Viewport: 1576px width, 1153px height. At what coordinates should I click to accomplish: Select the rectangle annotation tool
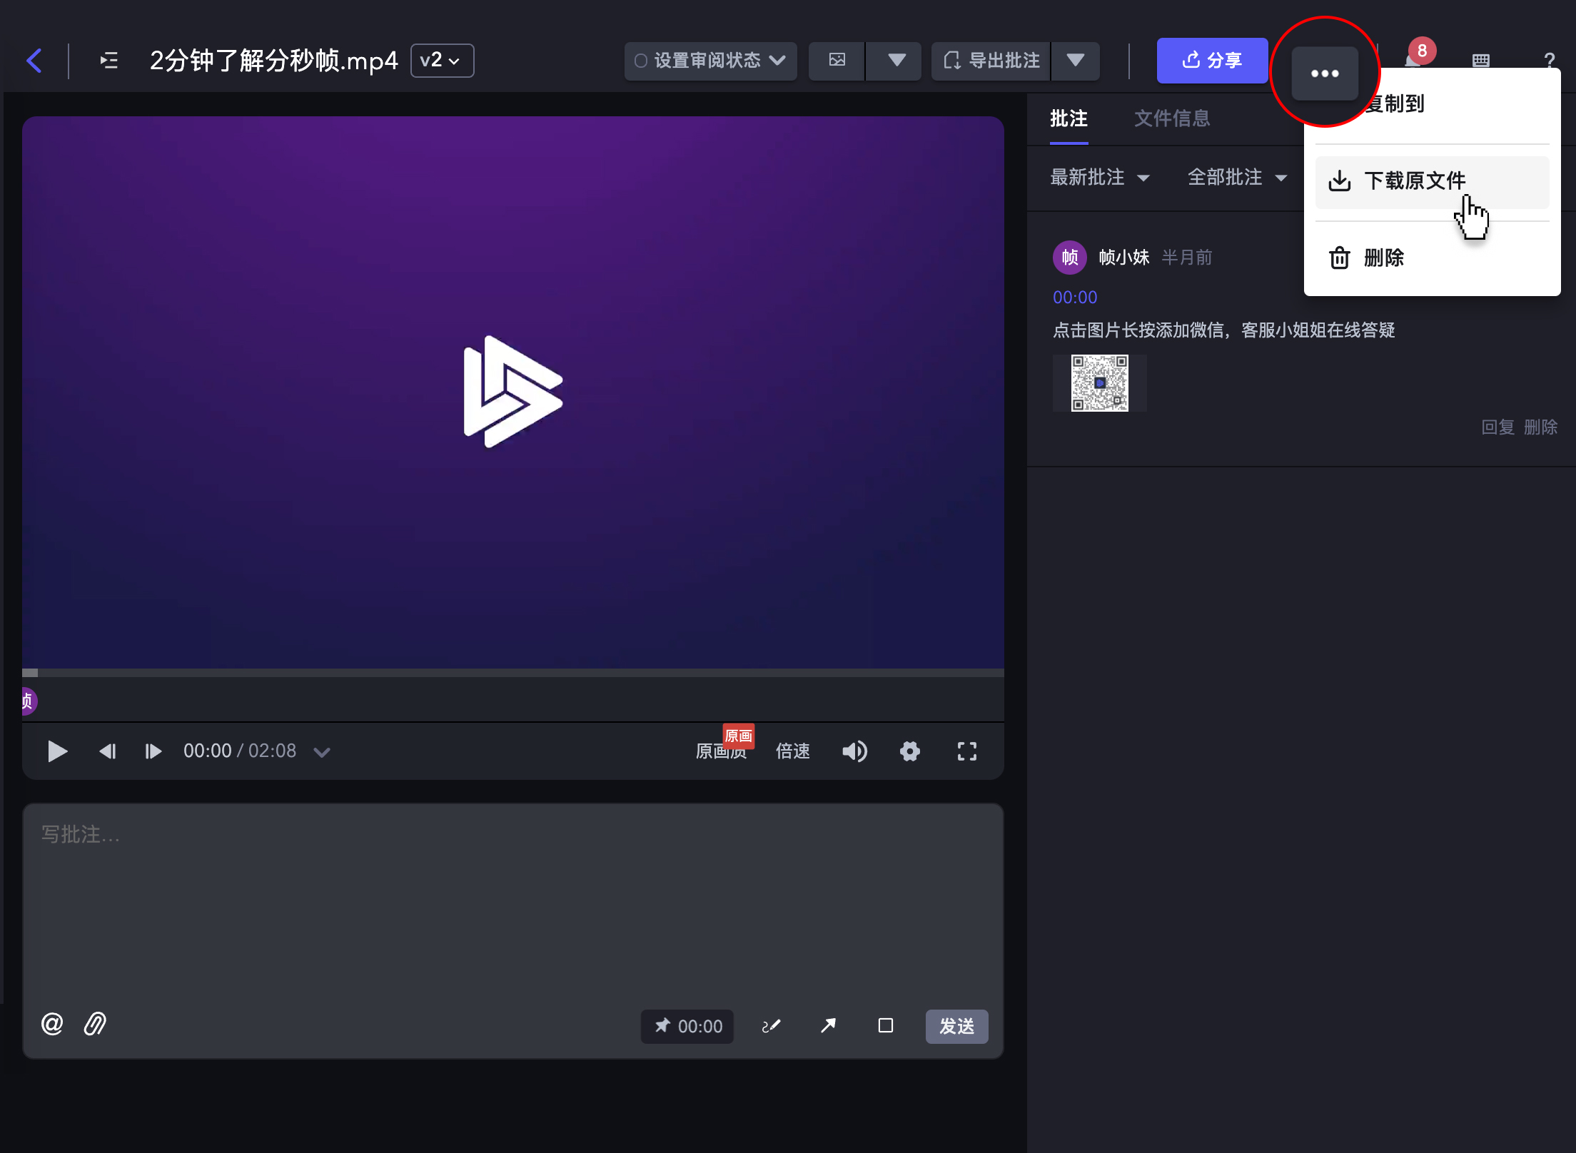pyautogui.click(x=885, y=1026)
